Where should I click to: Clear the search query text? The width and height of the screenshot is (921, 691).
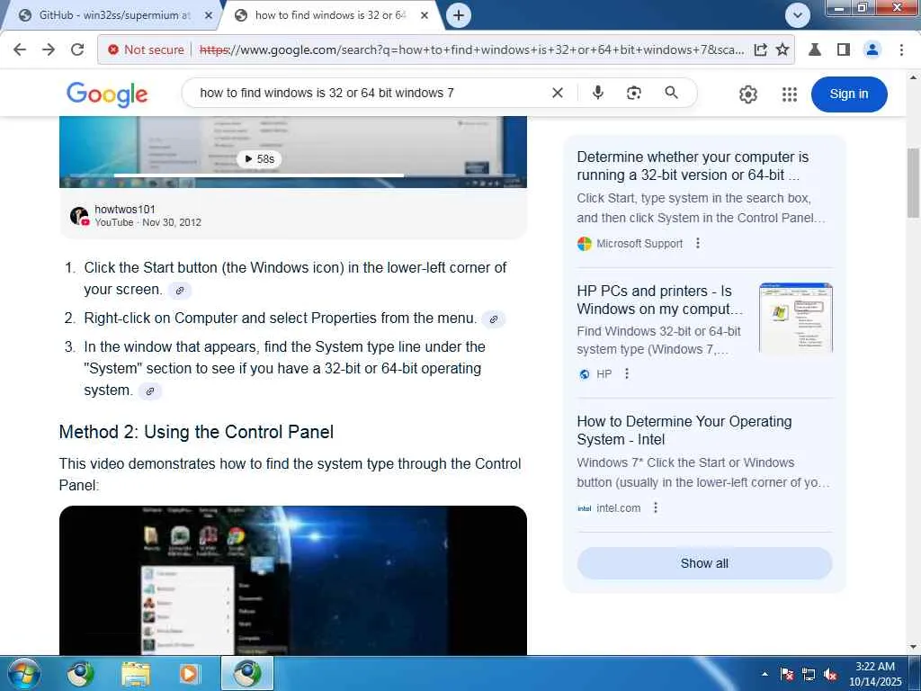558,93
